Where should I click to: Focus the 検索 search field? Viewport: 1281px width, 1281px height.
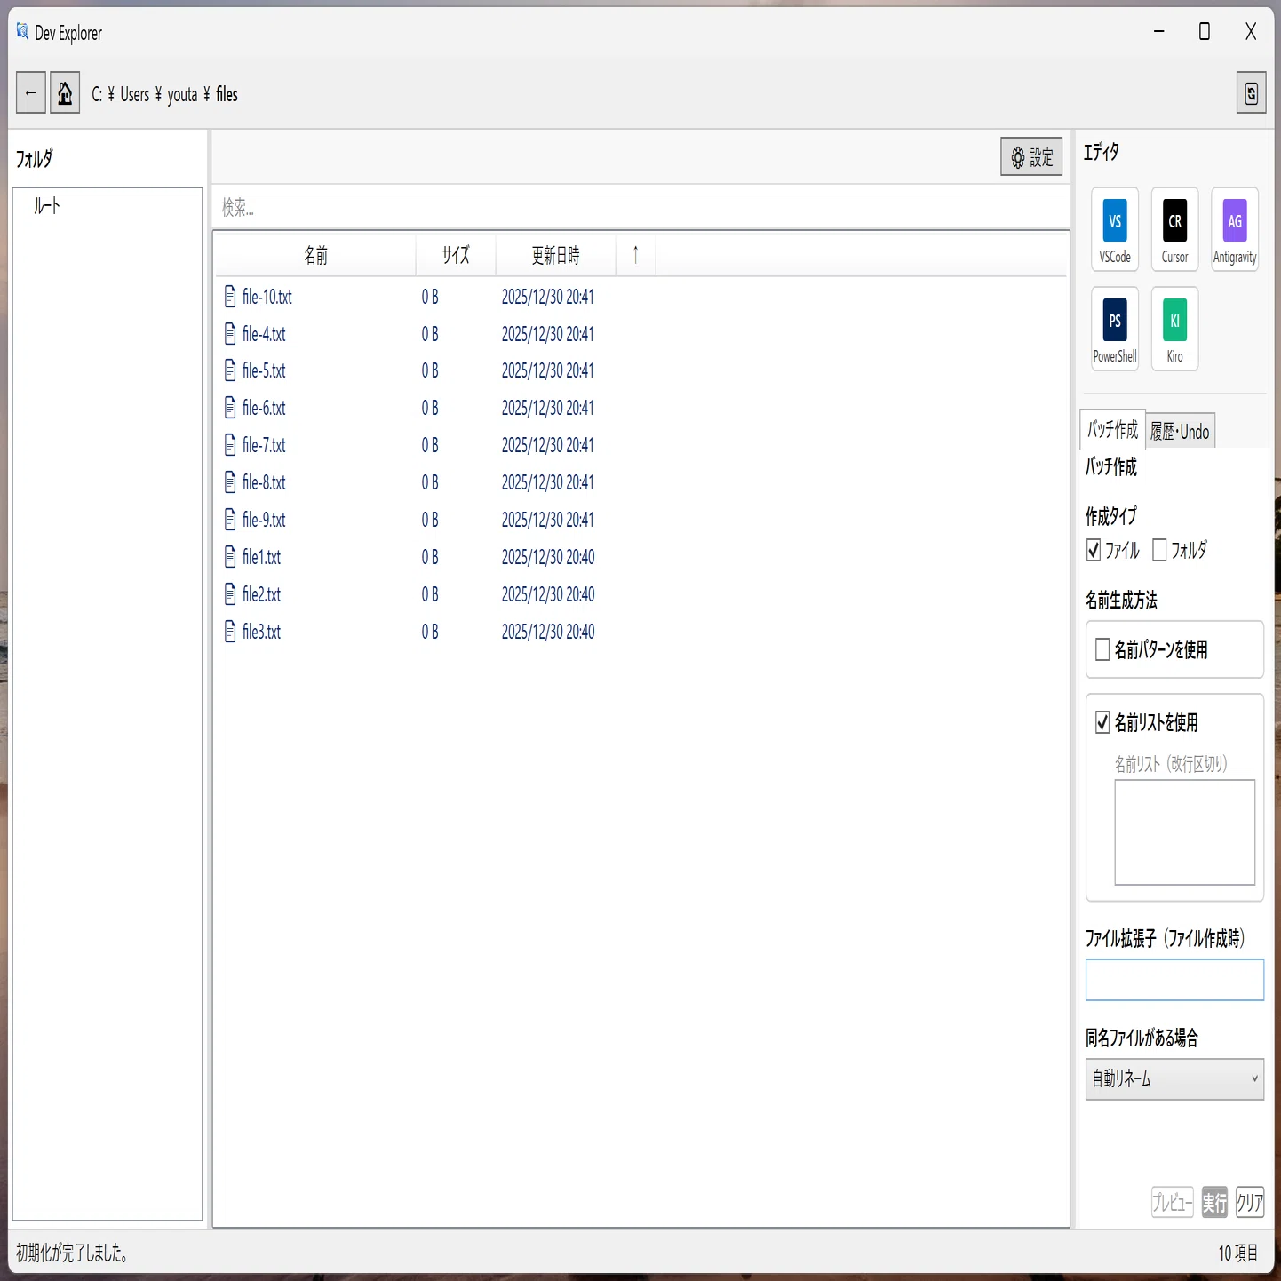coord(640,208)
